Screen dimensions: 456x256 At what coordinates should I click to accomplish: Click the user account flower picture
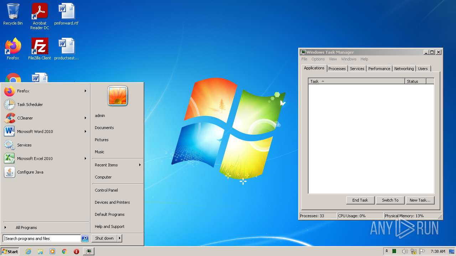coord(118,96)
